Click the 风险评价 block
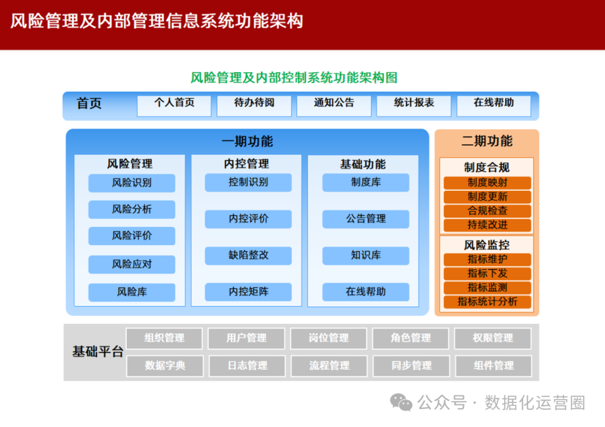The image size is (605, 427). (x=132, y=236)
